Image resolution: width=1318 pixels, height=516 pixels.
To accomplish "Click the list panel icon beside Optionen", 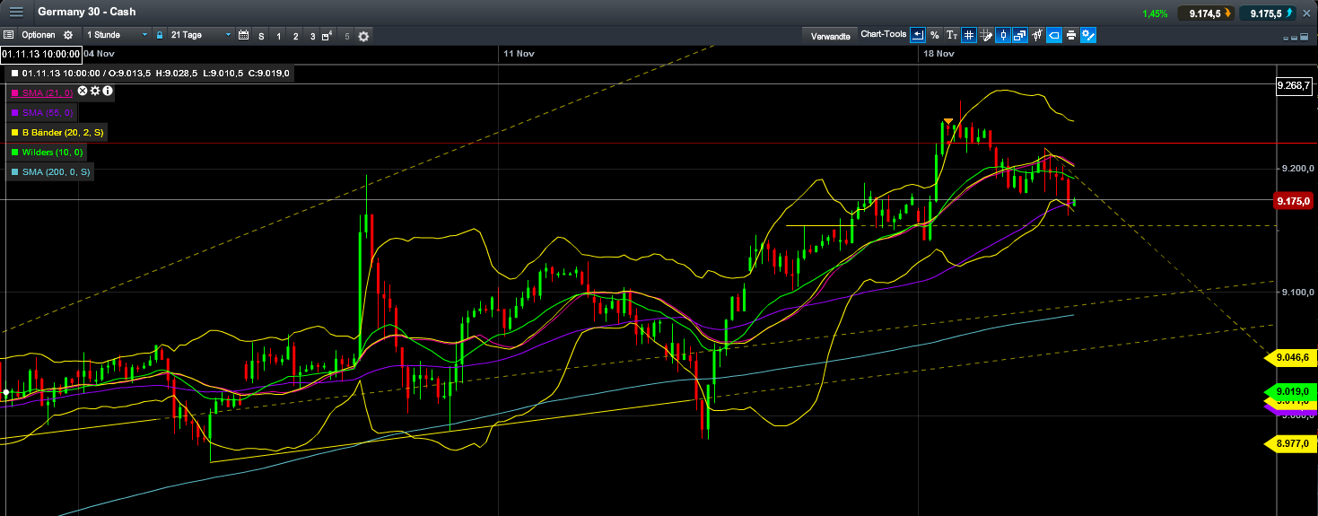I will coord(8,36).
